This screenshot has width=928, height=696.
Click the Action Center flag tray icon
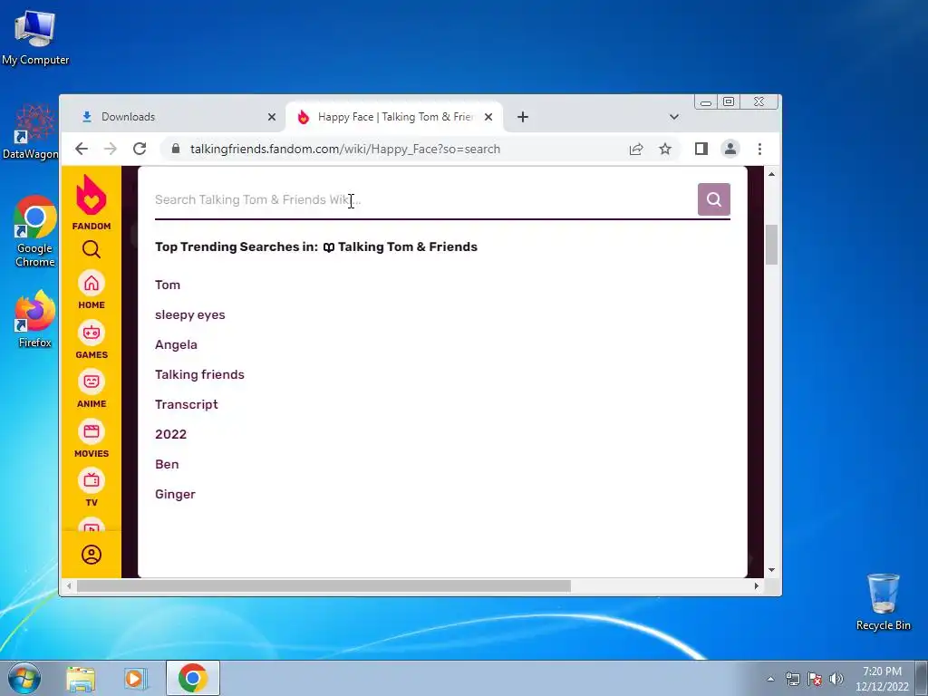(815, 679)
